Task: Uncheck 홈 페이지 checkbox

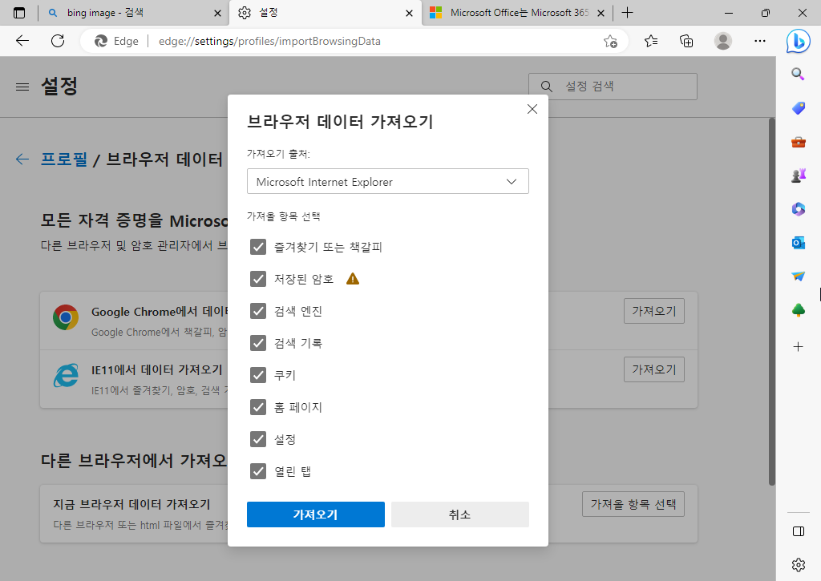Action: (258, 407)
